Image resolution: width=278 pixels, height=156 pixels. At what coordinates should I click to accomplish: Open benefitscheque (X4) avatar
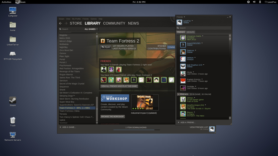[183, 107]
